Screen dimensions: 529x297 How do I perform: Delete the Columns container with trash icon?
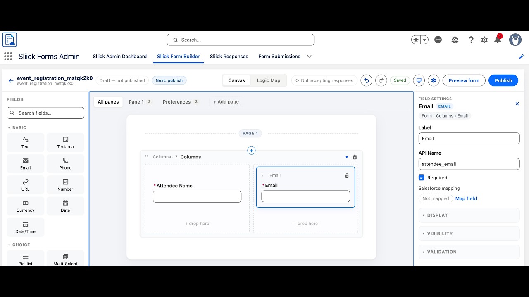point(355,157)
